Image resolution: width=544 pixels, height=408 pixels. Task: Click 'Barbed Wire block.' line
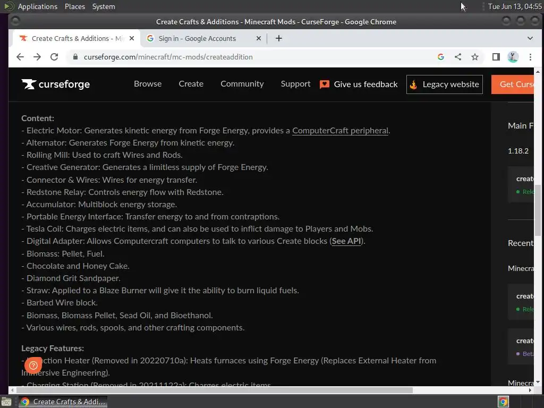(59, 303)
